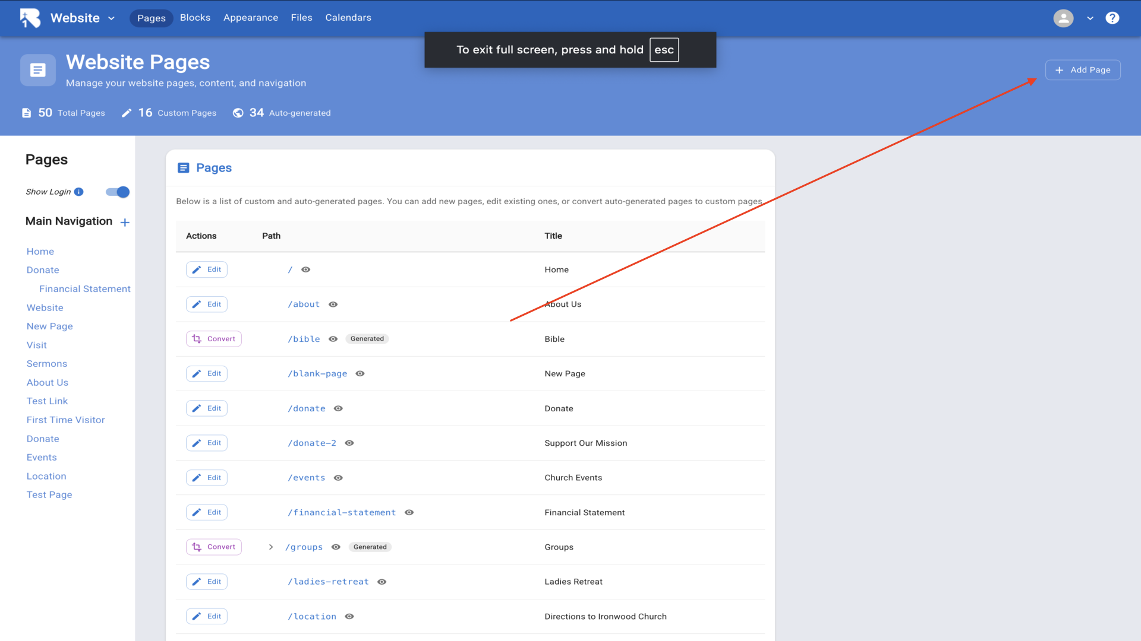The image size is (1141, 641).
Task: Open the account menu chevron
Action: (x=1090, y=18)
